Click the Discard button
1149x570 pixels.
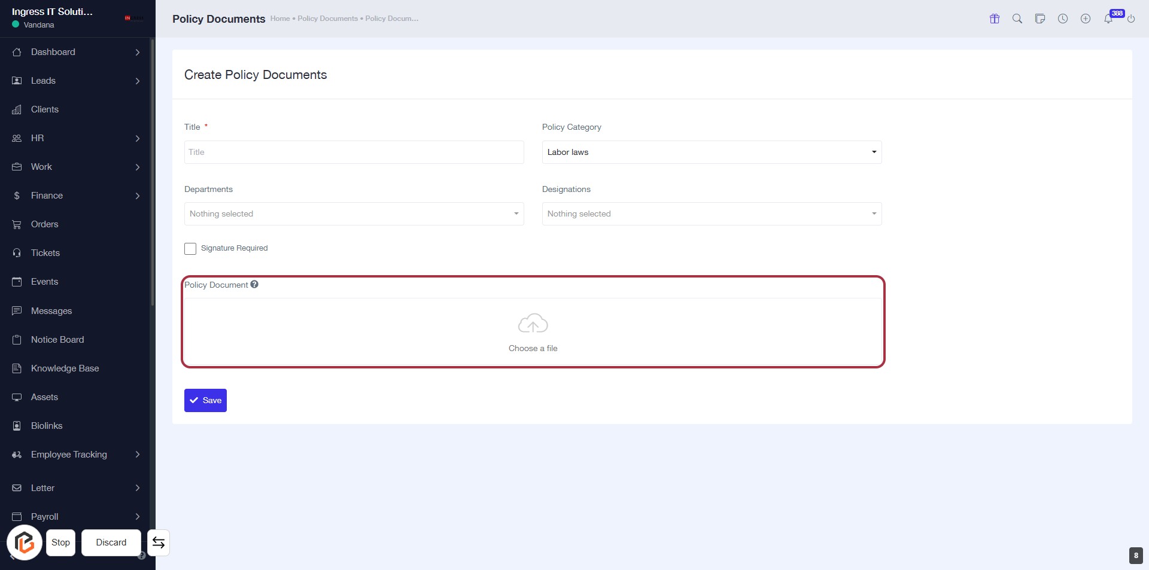[x=111, y=542]
